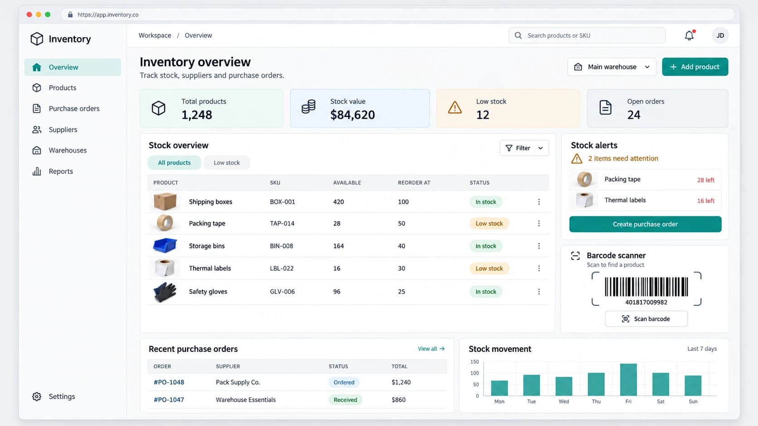The height and width of the screenshot is (426, 758).
Task: Click the Search products or SKU field
Action: [x=587, y=35]
